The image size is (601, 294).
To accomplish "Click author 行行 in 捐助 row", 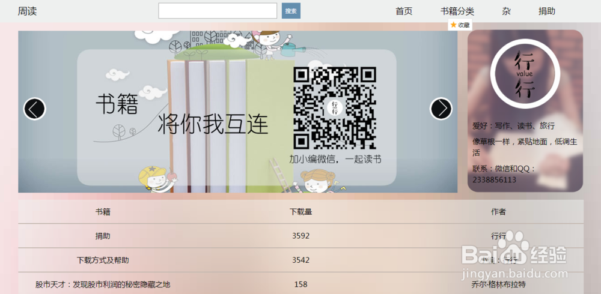I will pyautogui.click(x=498, y=236).
